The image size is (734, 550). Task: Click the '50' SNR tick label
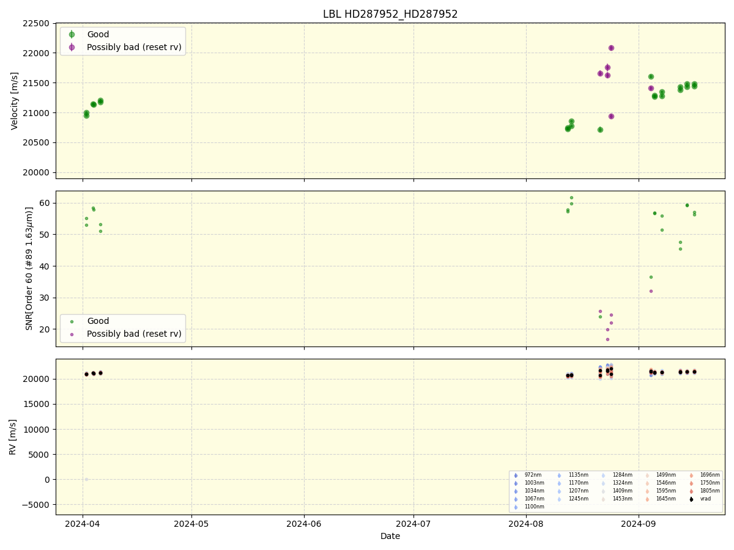45,235
